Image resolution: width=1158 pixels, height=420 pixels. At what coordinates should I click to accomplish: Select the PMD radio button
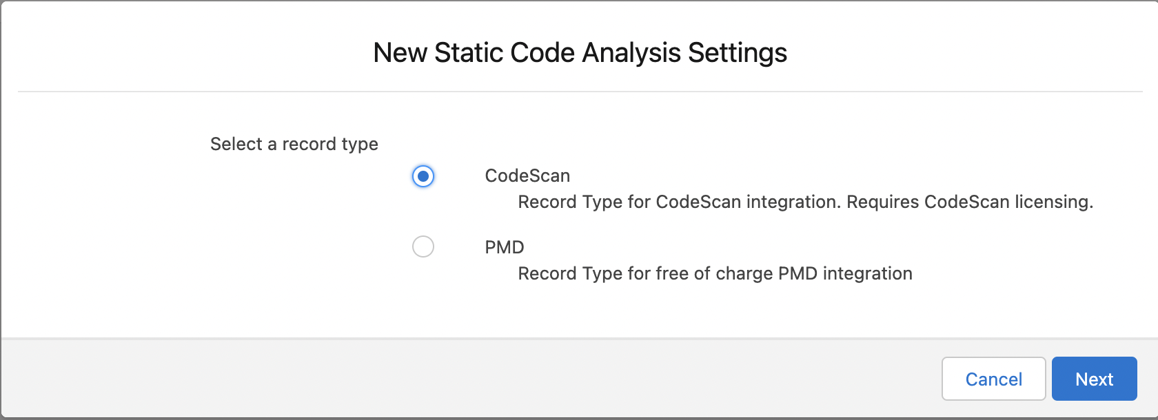click(423, 246)
